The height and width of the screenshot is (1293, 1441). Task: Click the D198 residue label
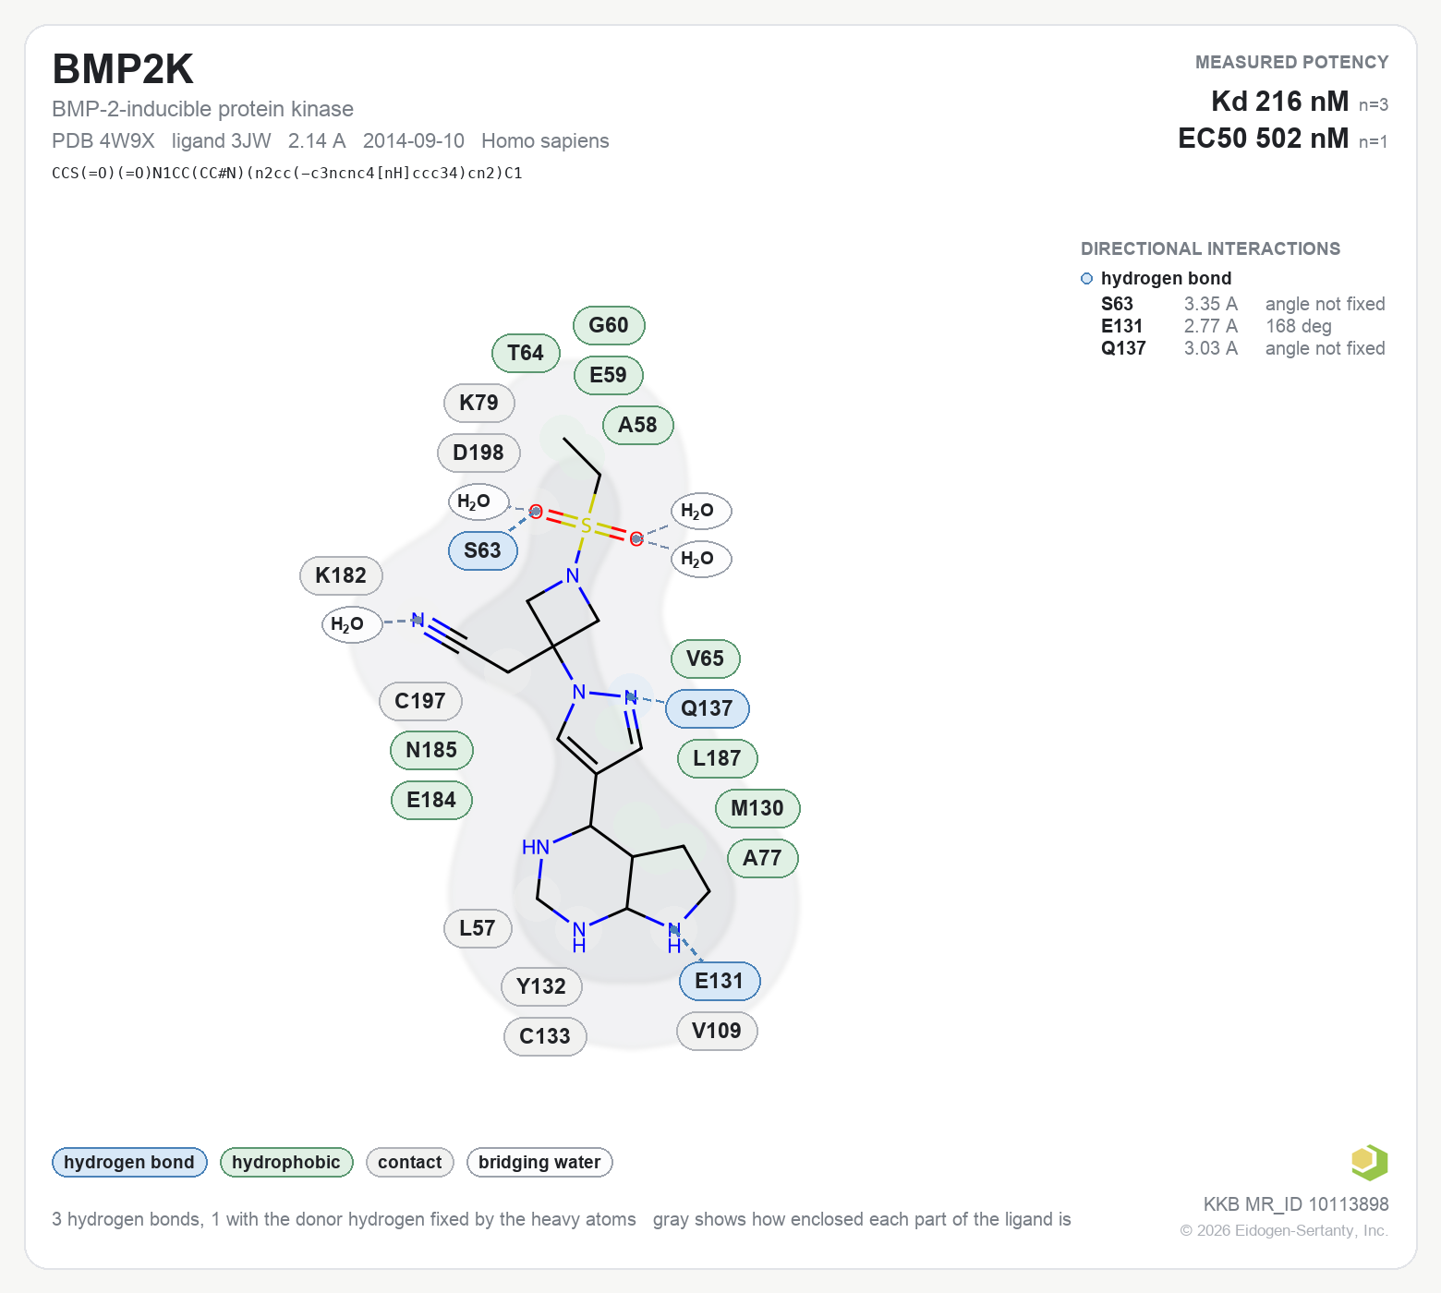click(478, 453)
